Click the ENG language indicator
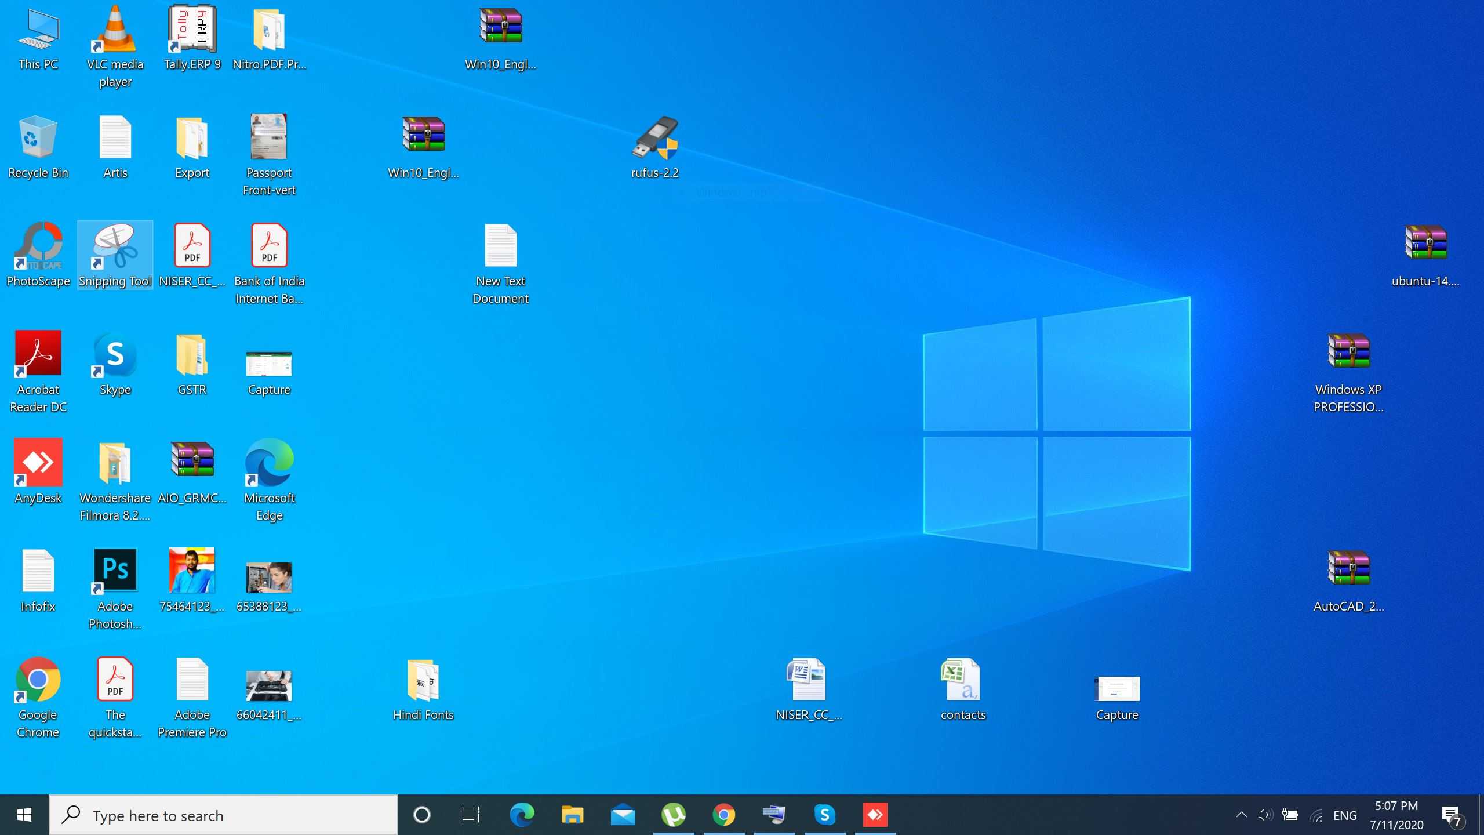Viewport: 1484px width, 835px height. 1345,815
